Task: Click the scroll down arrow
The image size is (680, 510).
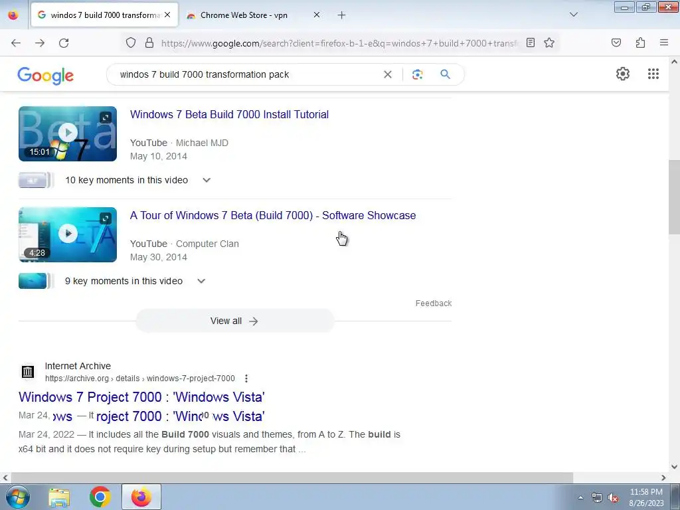Action: (674, 467)
